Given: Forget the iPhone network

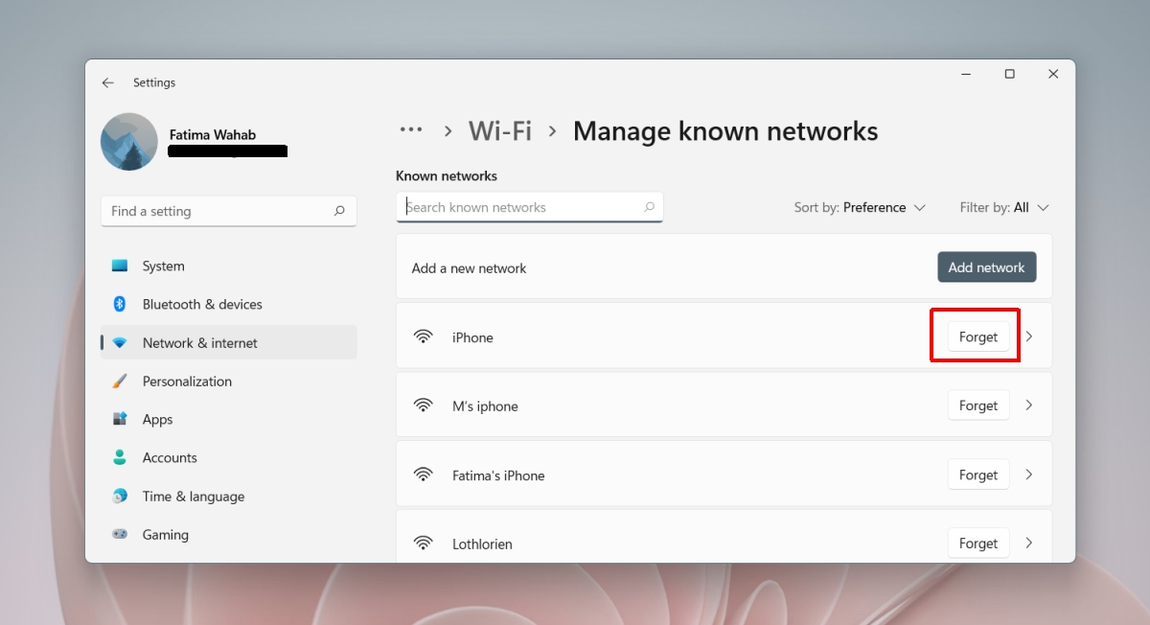Looking at the screenshot, I should coord(977,336).
